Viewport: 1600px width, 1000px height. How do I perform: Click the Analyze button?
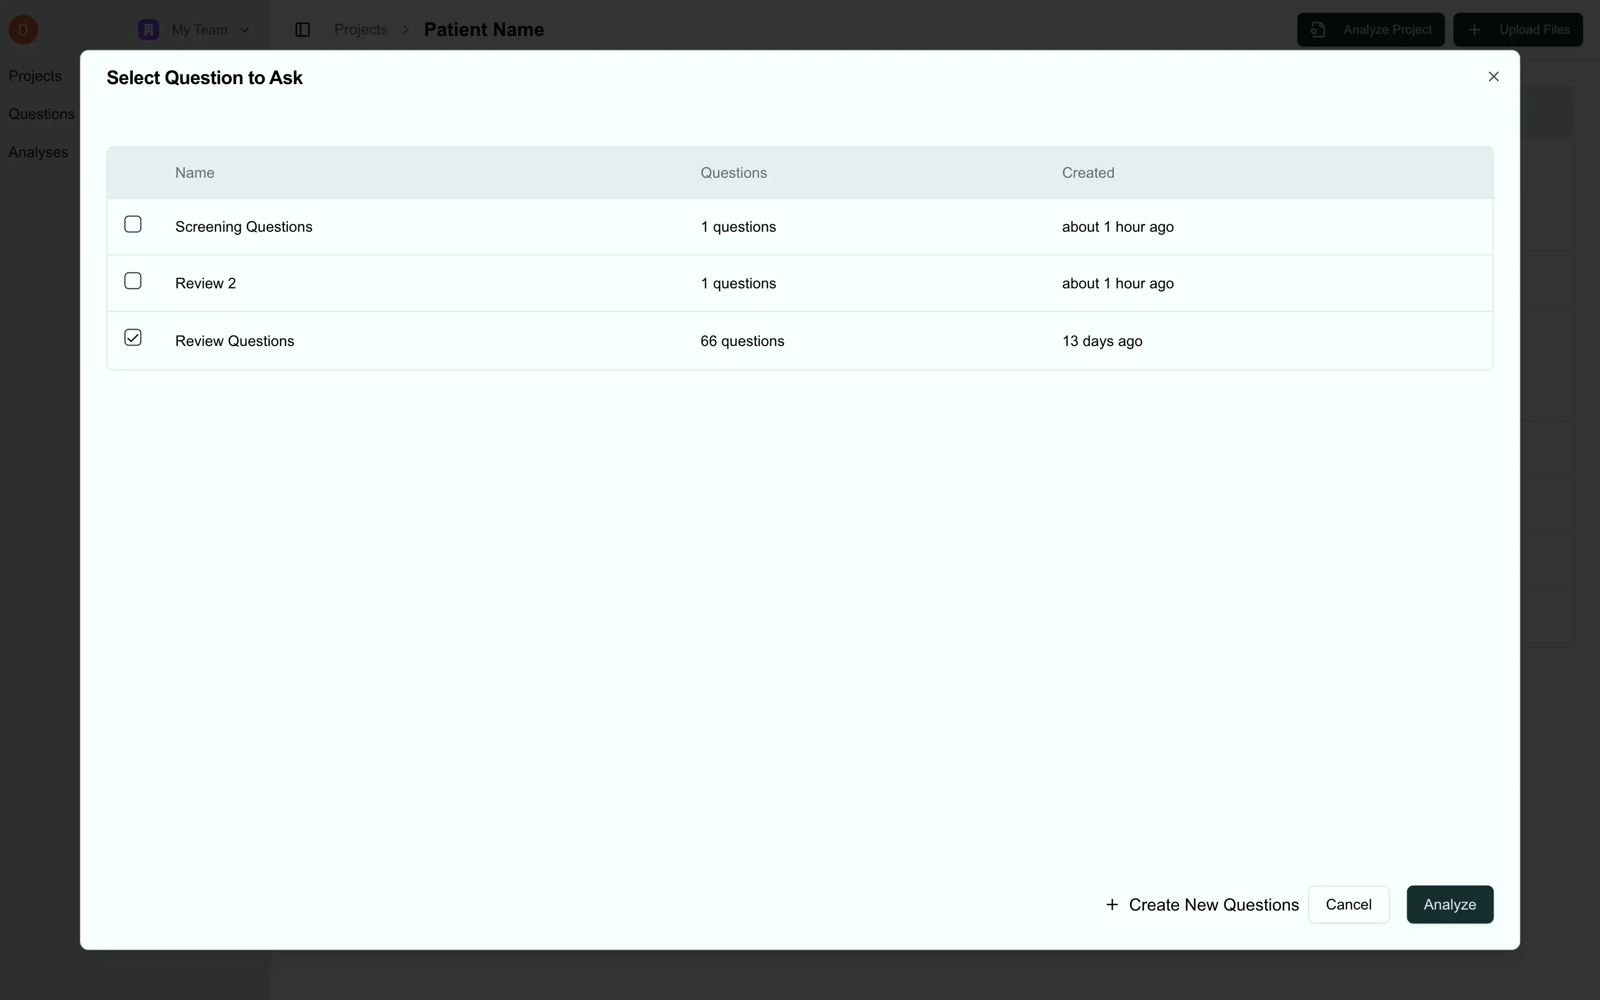point(1449,904)
